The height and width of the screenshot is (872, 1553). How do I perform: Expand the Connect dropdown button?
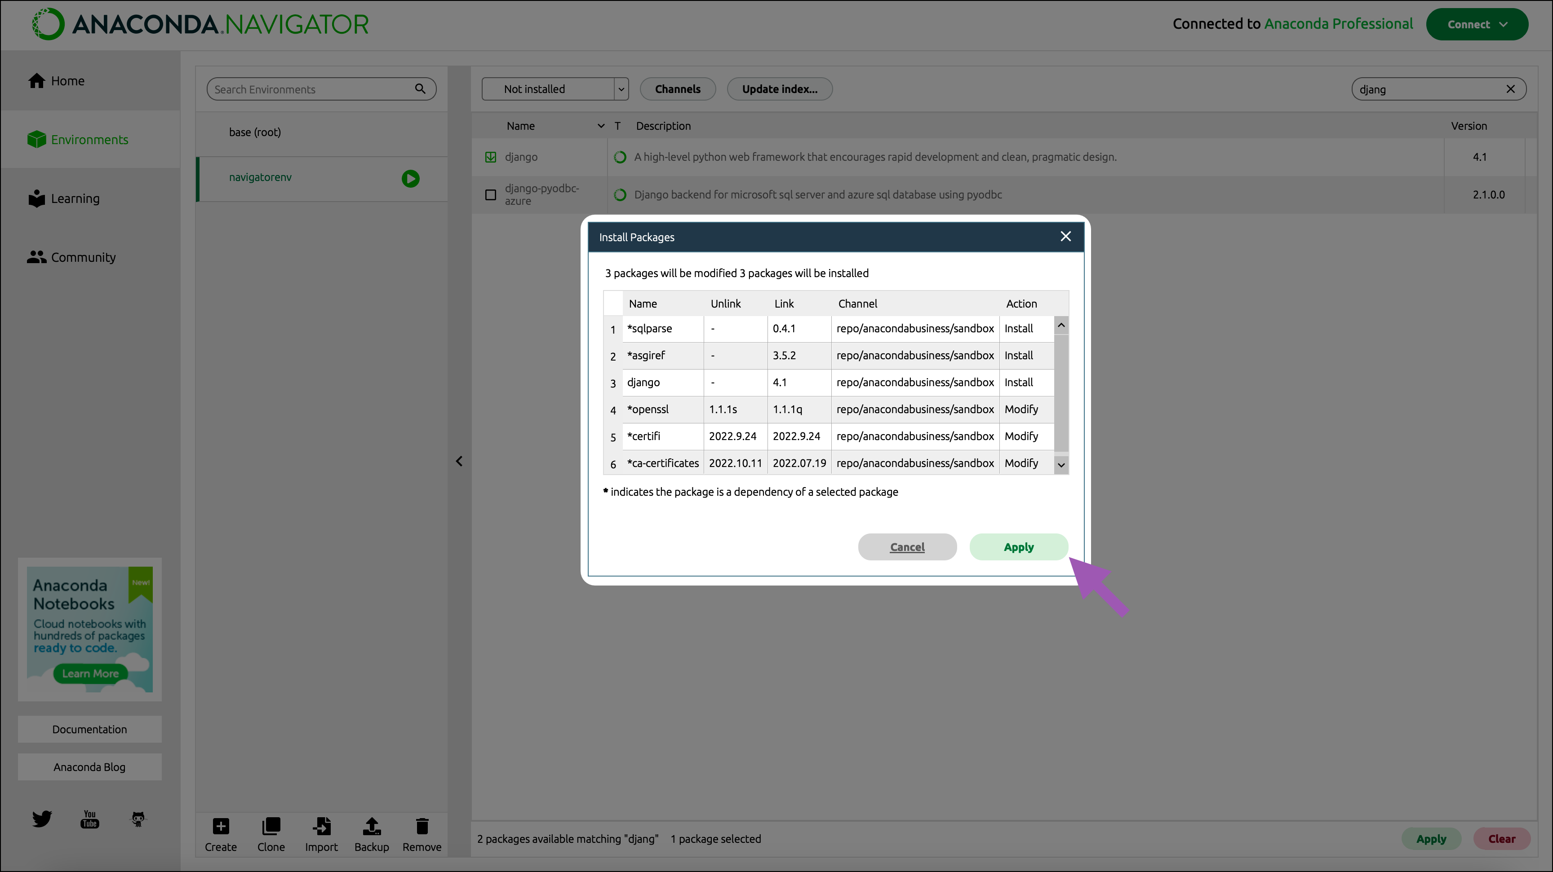pos(1477,25)
